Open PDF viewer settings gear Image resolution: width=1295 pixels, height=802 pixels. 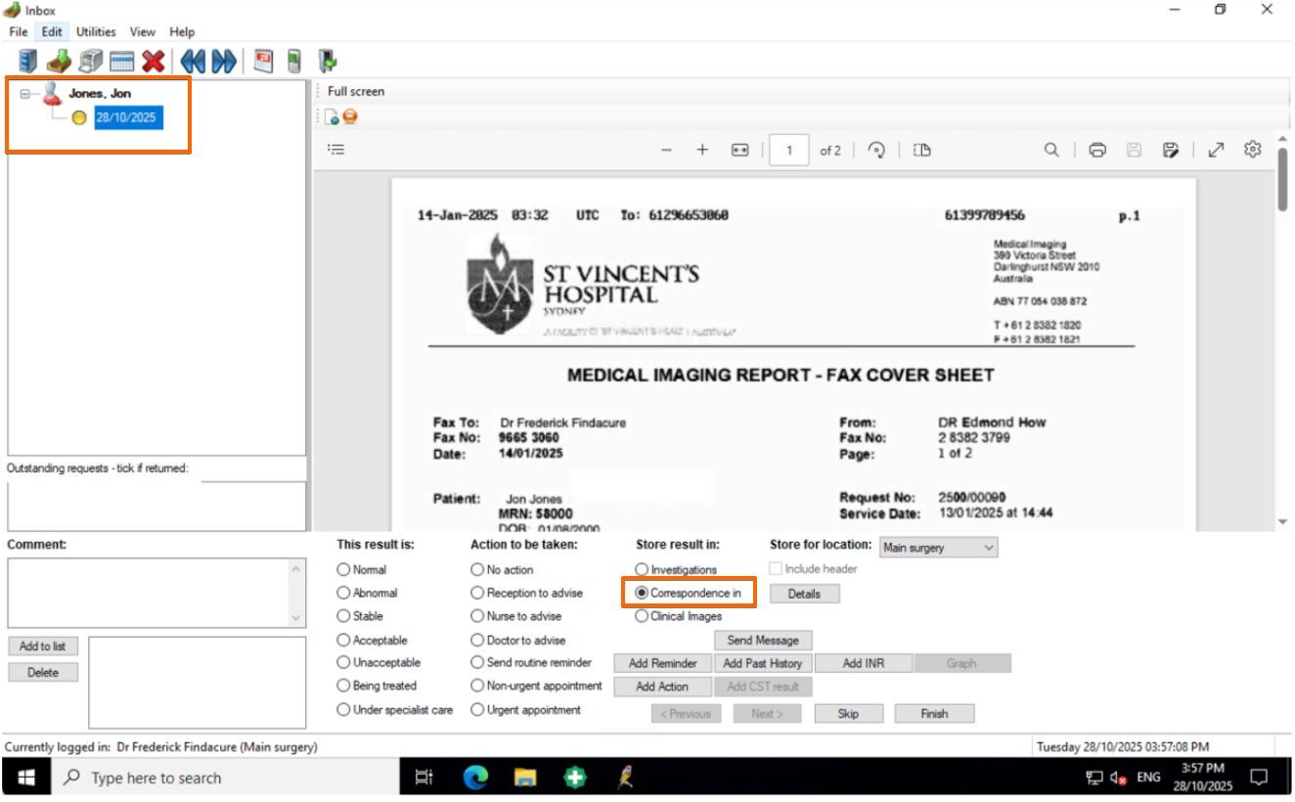1253,150
